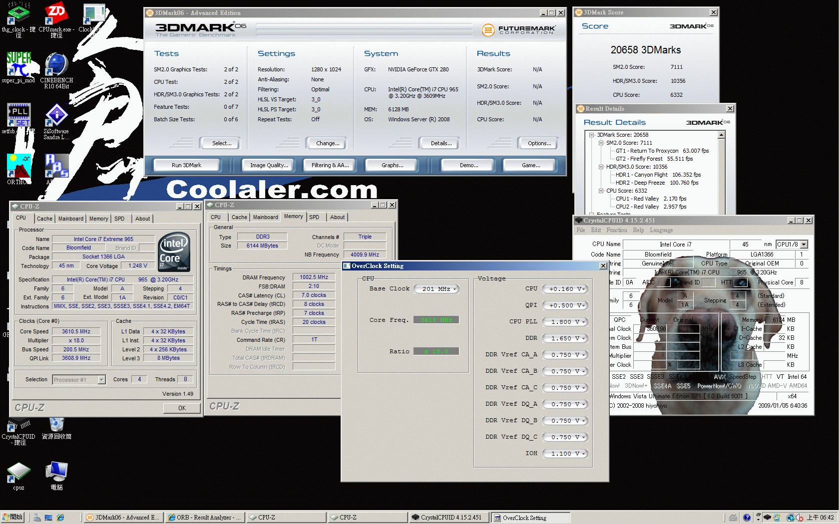
Task: Open the IOH 1.100 V dropdown
Action: click(x=565, y=454)
